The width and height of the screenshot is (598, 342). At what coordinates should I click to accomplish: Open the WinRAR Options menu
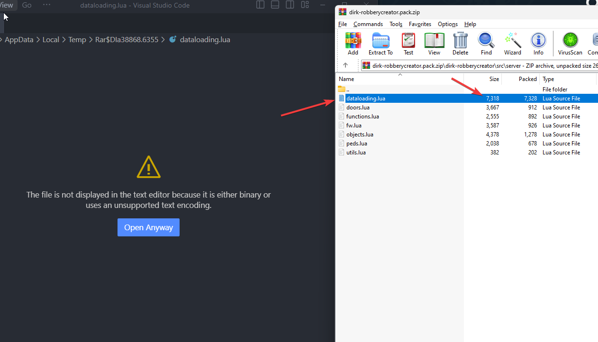pos(448,24)
